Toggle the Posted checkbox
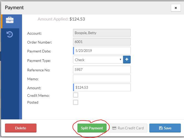 (76, 102)
